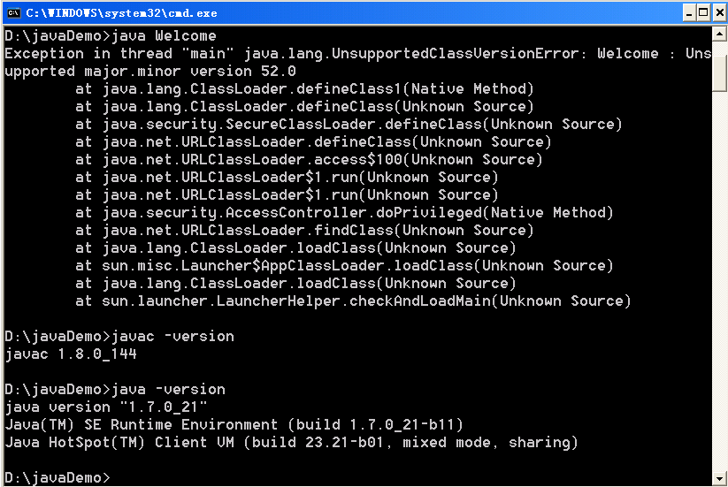Click the scrollbar down arrow
Image resolution: width=728 pixels, height=487 pixels.
[x=720, y=478]
